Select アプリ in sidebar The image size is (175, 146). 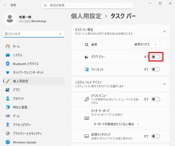pos(34,90)
